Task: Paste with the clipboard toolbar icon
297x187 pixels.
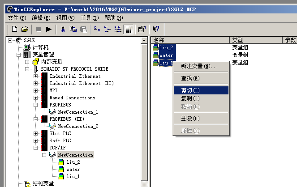Action: pos(83,30)
